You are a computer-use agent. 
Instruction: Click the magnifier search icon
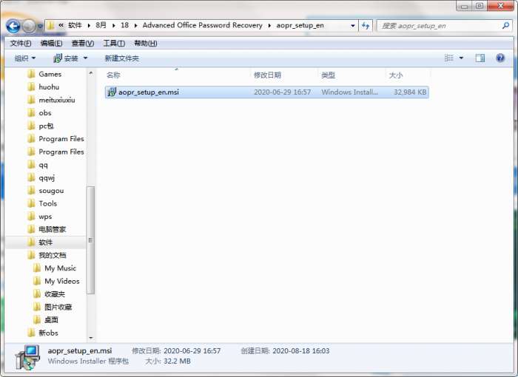click(x=505, y=25)
